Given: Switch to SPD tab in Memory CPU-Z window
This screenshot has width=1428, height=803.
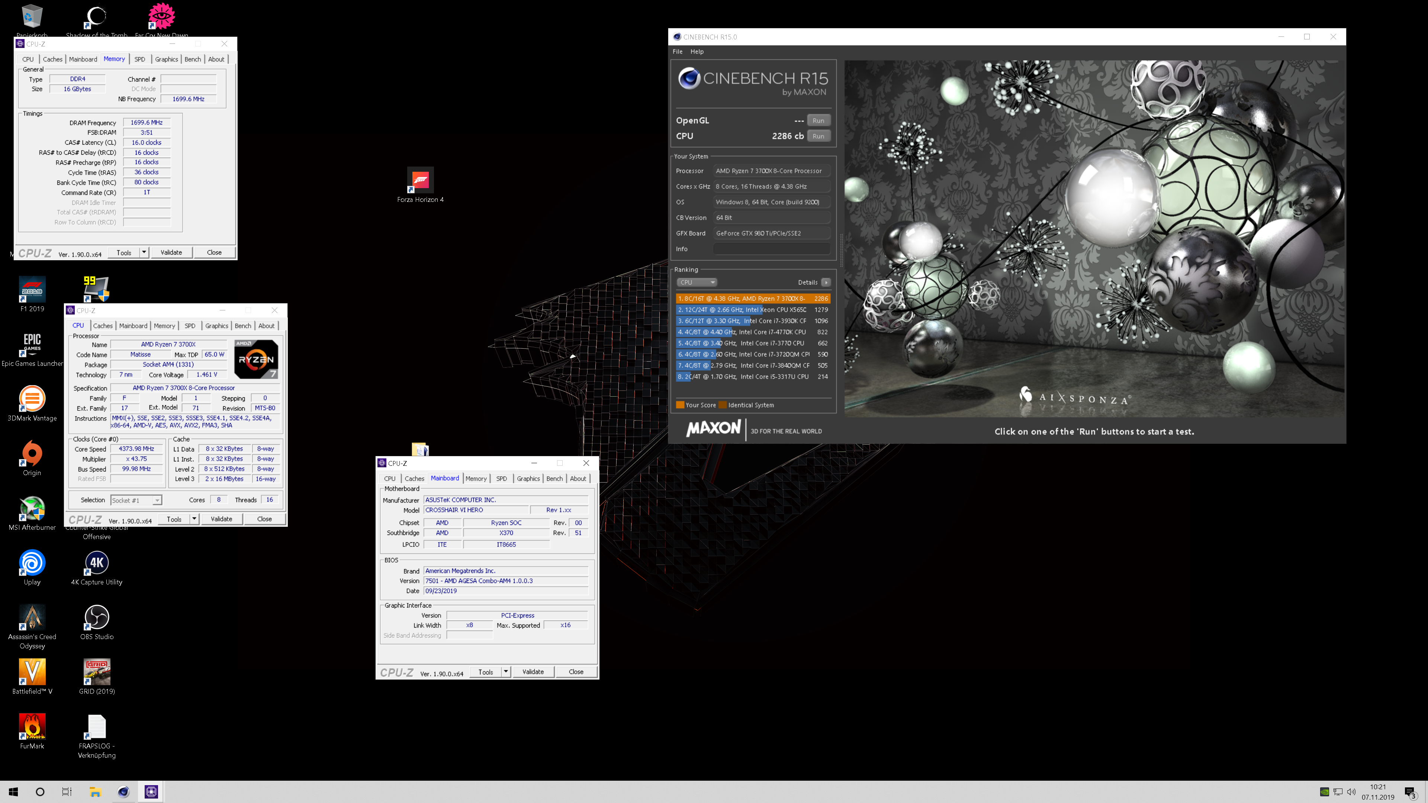Looking at the screenshot, I should (140, 59).
